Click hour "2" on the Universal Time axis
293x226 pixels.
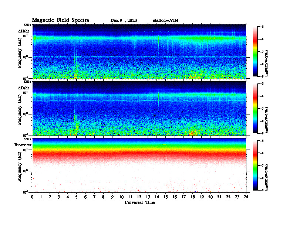50,197
